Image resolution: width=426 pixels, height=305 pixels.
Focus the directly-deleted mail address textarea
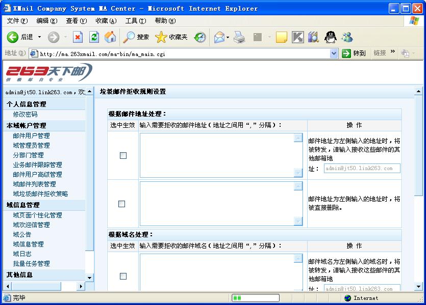[221, 204]
